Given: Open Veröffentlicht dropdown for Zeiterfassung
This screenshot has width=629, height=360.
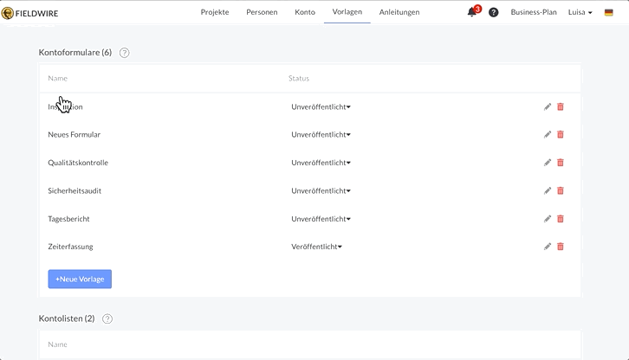Looking at the screenshot, I should click(316, 247).
